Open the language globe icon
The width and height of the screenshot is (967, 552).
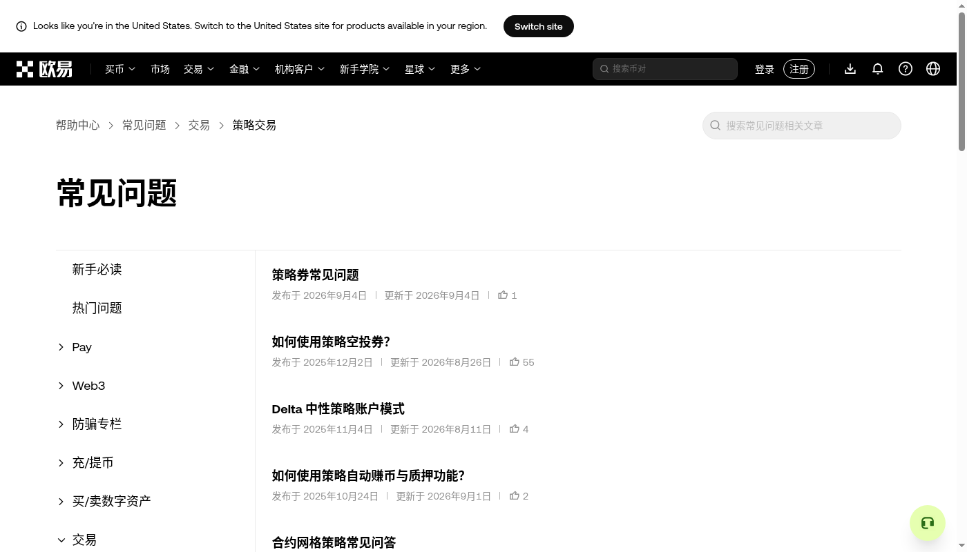[x=933, y=69]
